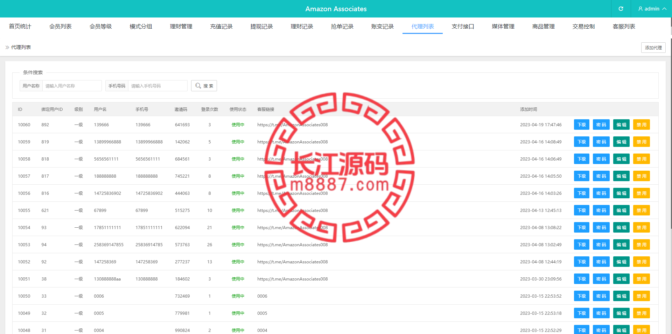Click the t.me link in row 10052
This screenshot has width=672, height=334.
pos(292,262)
